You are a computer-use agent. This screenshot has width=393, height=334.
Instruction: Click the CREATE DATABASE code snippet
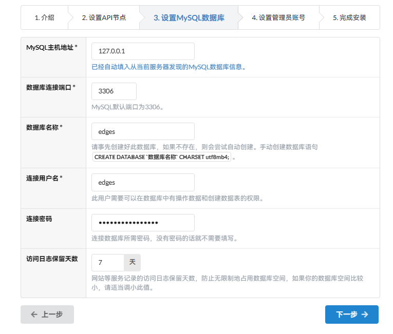click(x=162, y=157)
